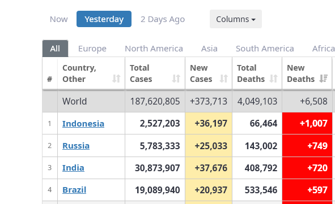
Task: Select Russia total cases 5,783,333
Action: (160, 146)
